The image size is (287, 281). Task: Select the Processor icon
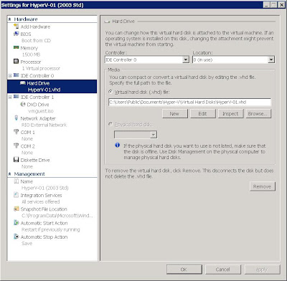pyautogui.click(x=16, y=62)
